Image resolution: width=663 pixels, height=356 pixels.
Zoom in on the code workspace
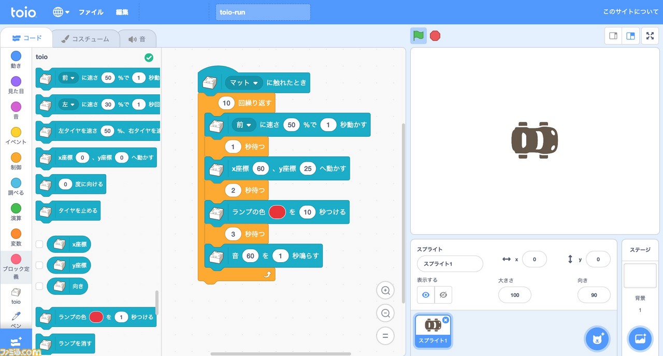385,291
